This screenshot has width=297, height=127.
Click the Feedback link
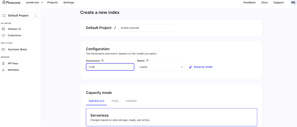[x=249, y=3]
